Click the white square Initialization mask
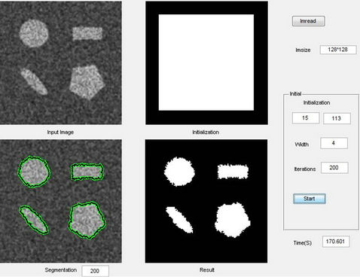 pyautogui.click(x=206, y=62)
